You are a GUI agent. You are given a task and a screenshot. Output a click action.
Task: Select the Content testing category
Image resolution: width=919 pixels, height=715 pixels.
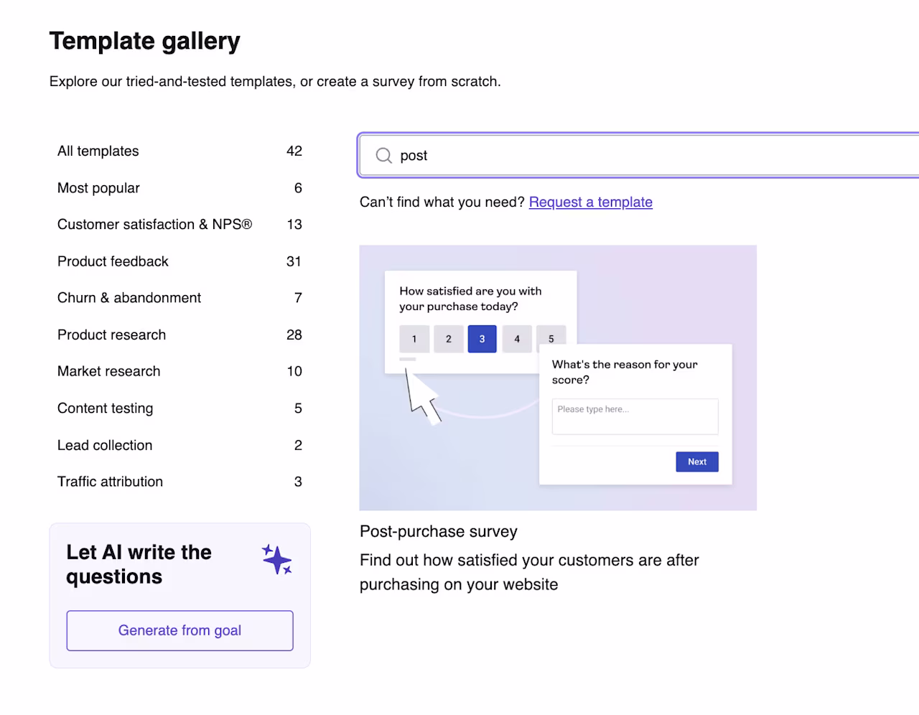click(x=179, y=408)
